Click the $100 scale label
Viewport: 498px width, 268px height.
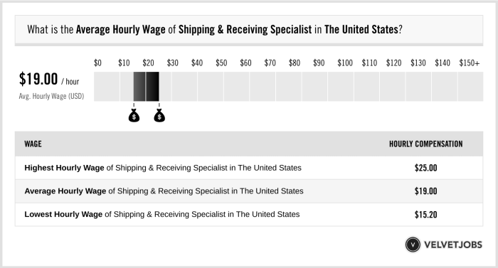[x=345, y=63]
